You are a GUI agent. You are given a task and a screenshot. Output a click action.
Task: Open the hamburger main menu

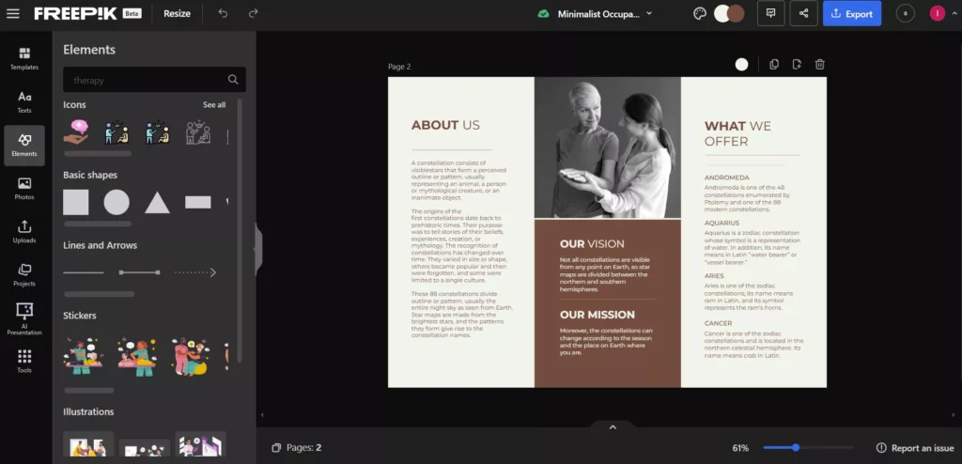click(x=13, y=13)
